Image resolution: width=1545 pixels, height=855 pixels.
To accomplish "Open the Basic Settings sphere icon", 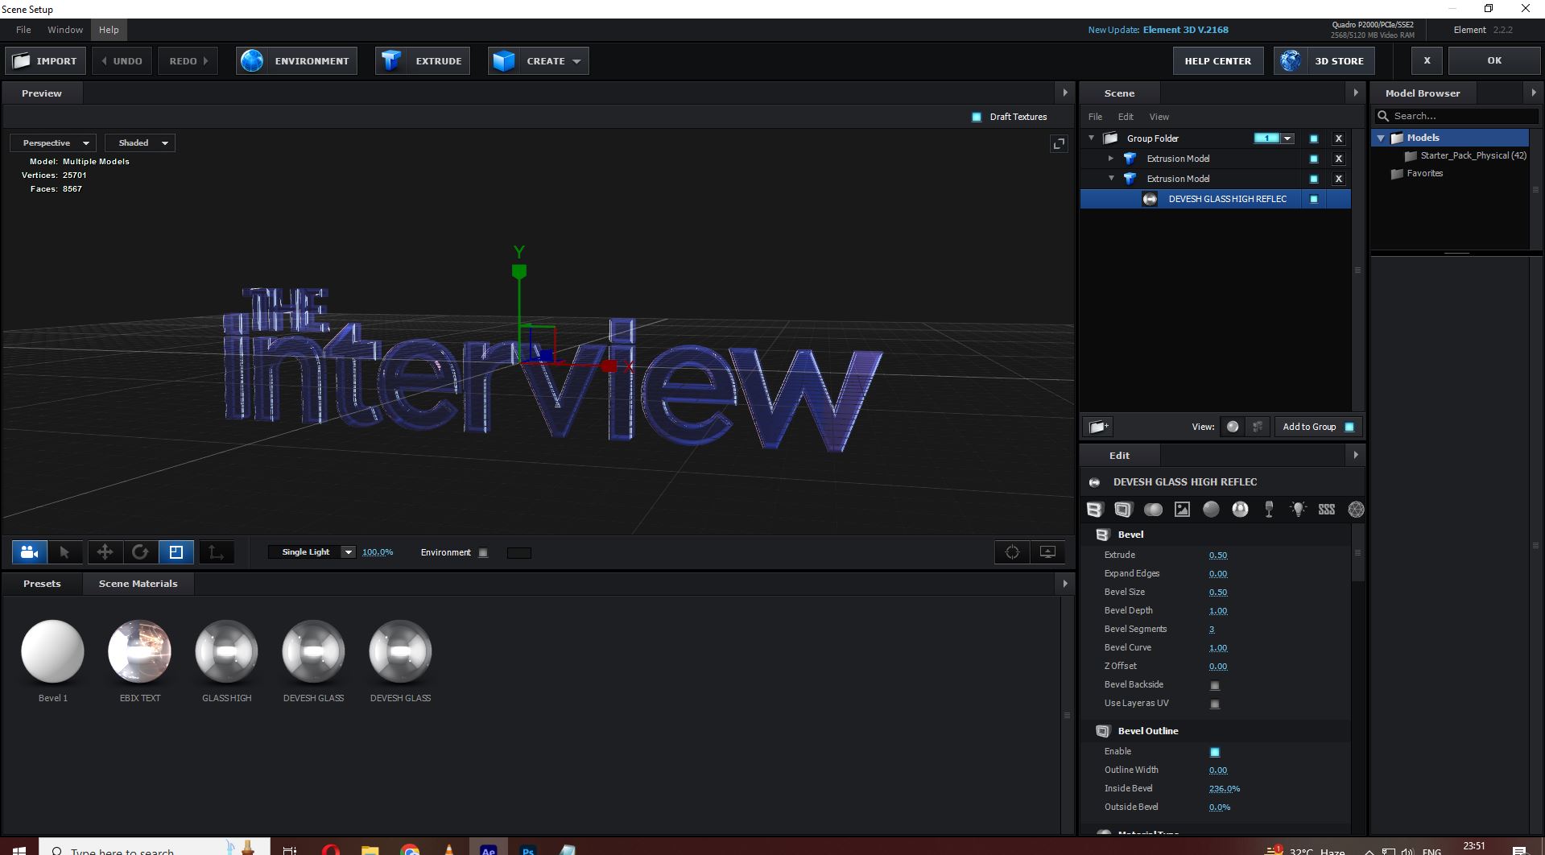I will (1211, 510).
